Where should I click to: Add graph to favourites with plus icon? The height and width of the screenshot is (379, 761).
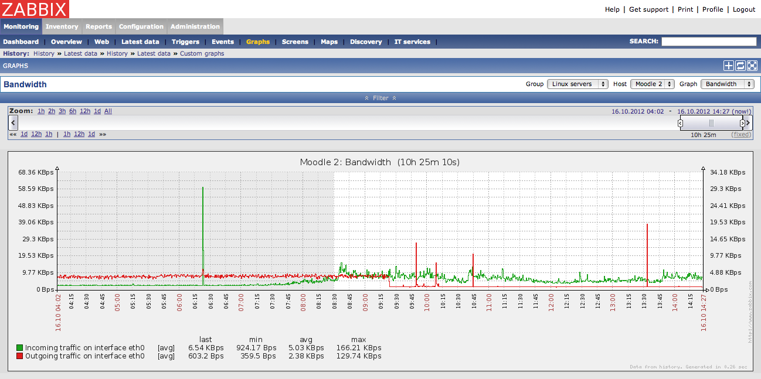point(729,66)
